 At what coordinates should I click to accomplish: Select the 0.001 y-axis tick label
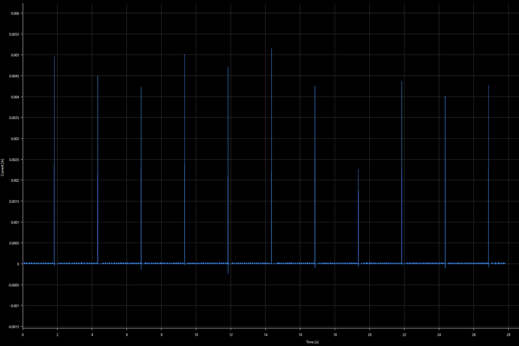coord(15,222)
